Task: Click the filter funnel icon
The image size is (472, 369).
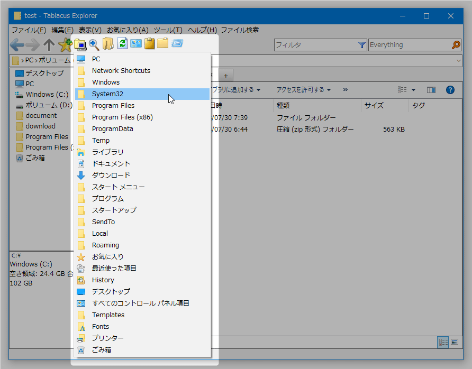Action: [362, 45]
